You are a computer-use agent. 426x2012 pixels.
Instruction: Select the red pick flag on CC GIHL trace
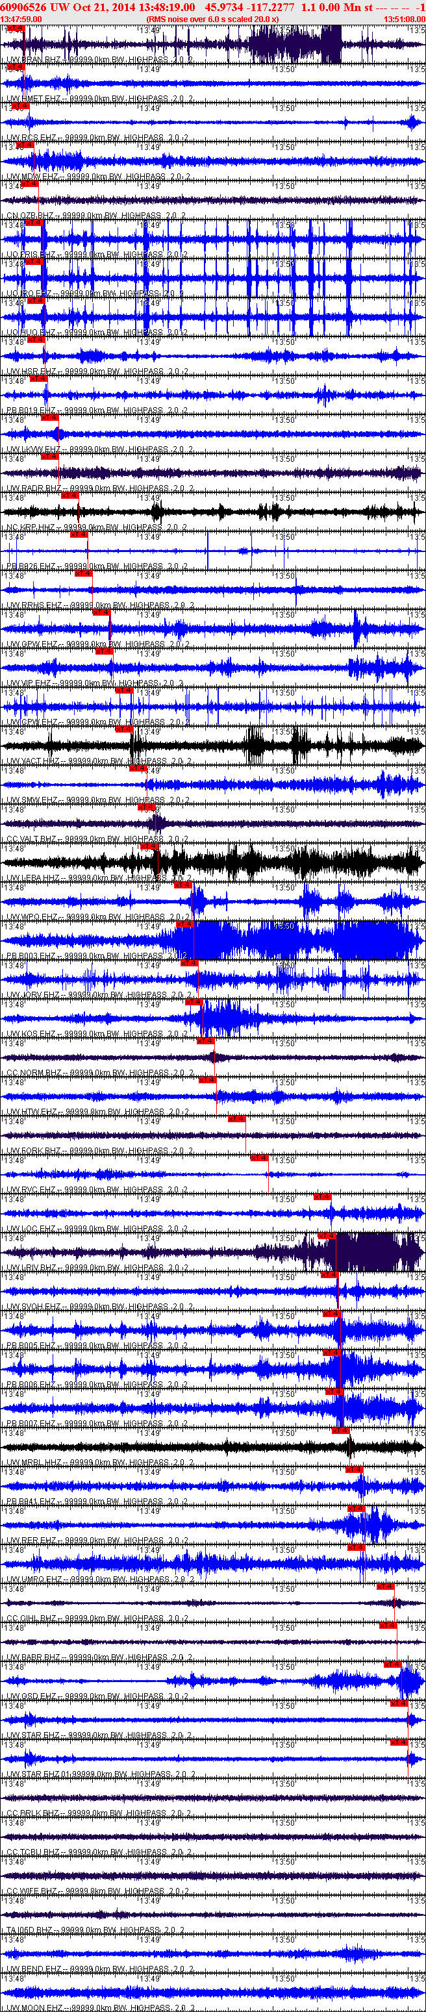click(x=384, y=1587)
